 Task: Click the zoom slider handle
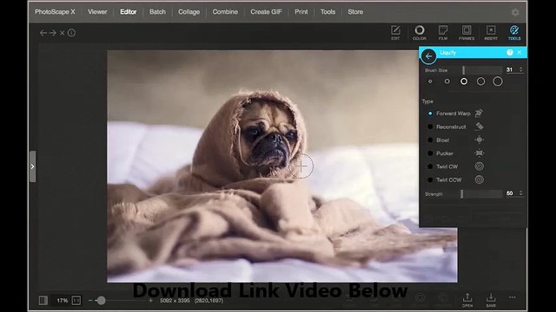[x=101, y=301]
